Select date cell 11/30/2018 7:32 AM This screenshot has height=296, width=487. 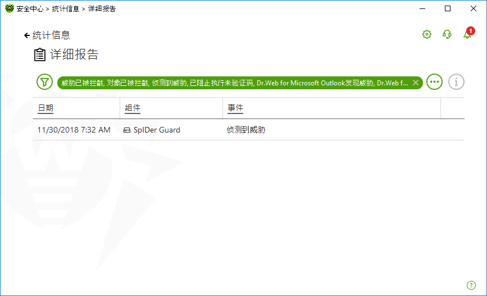74,130
